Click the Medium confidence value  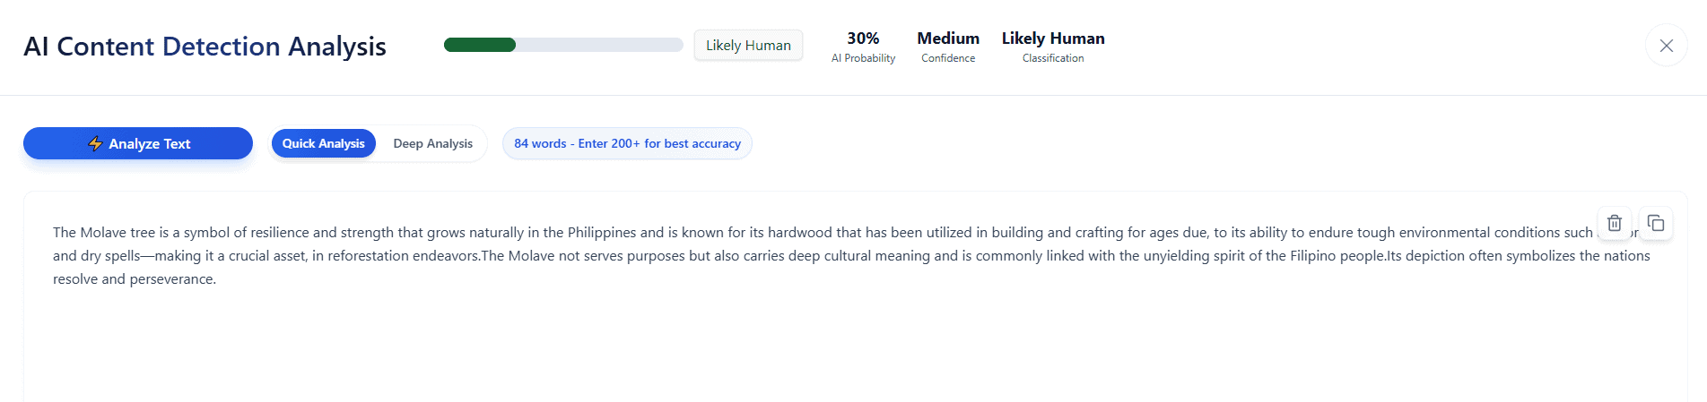948,38
